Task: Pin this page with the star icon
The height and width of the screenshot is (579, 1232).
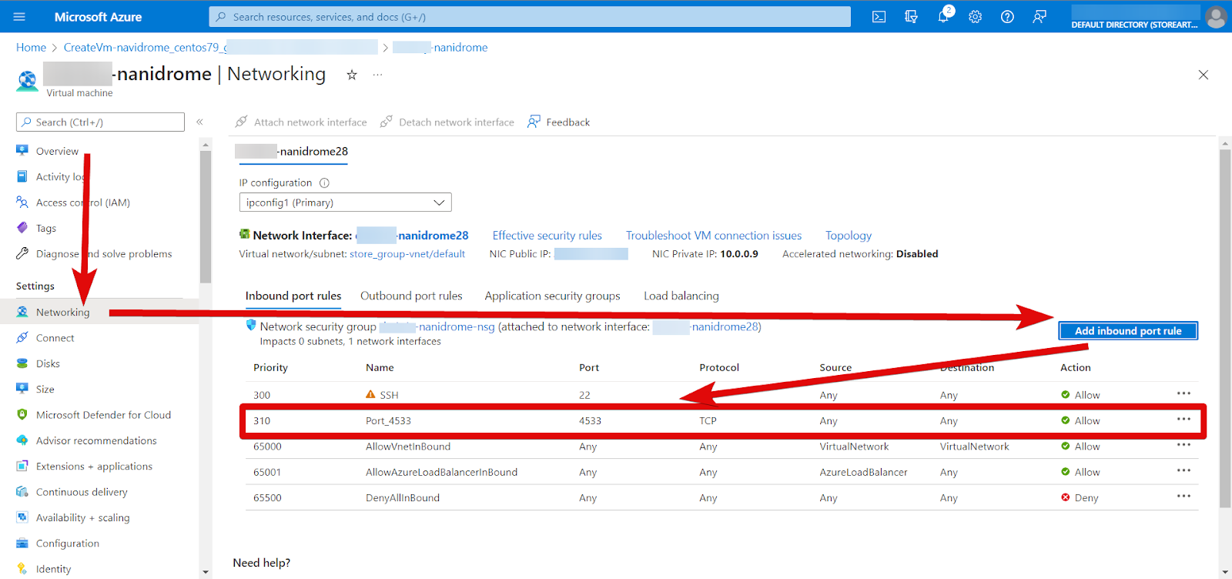Action: pyautogui.click(x=352, y=75)
